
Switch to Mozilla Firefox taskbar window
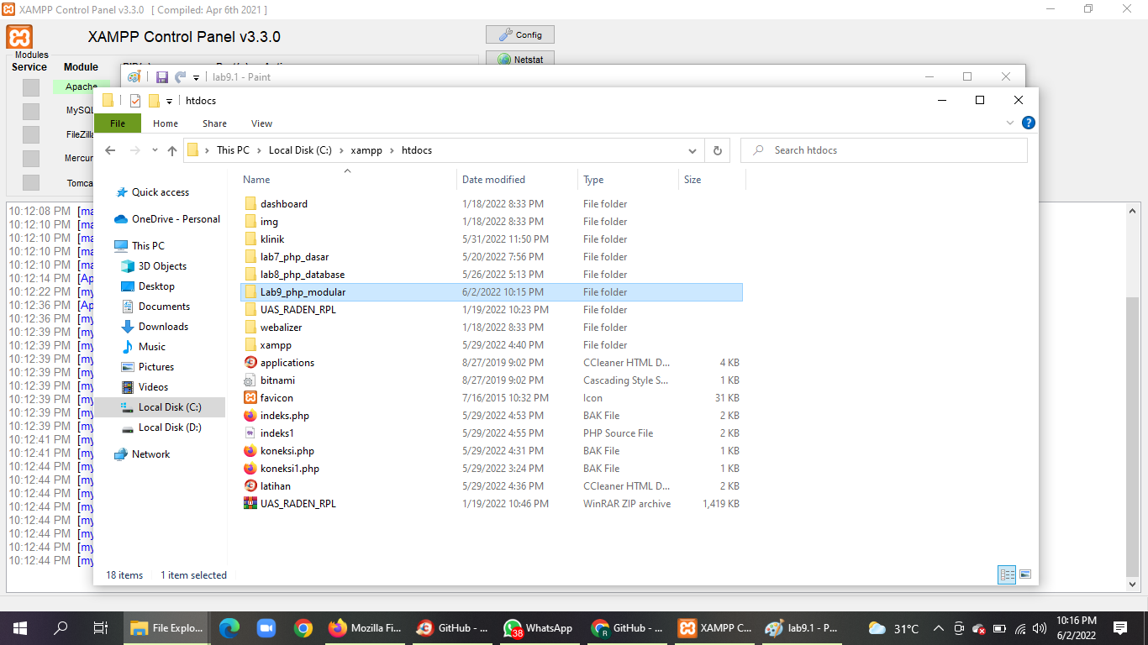tap(366, 628)
